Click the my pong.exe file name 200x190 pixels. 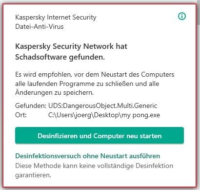coord(141,115)
